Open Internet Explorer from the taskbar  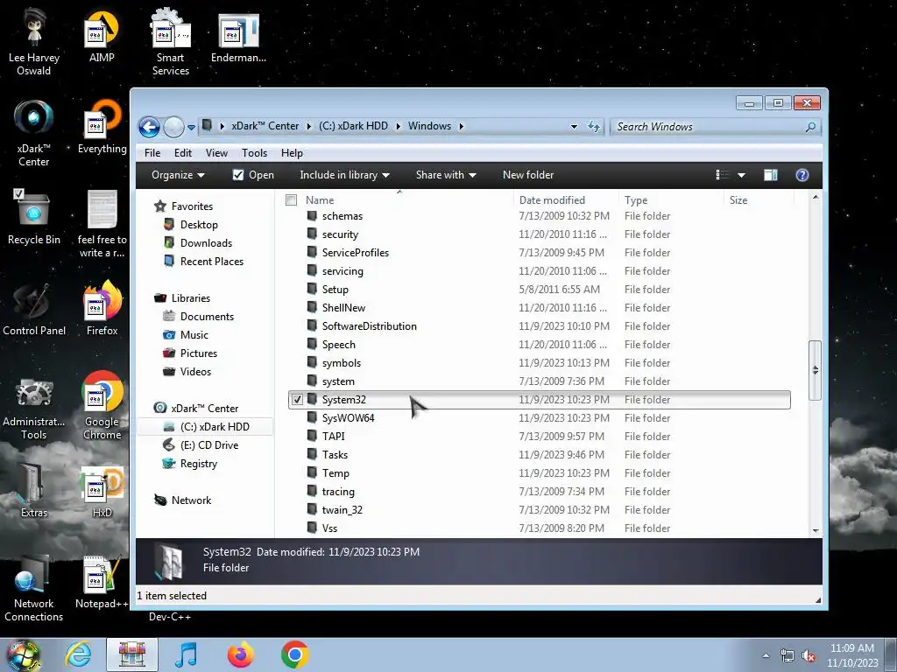pyautogui.click(x=78, y=654)
